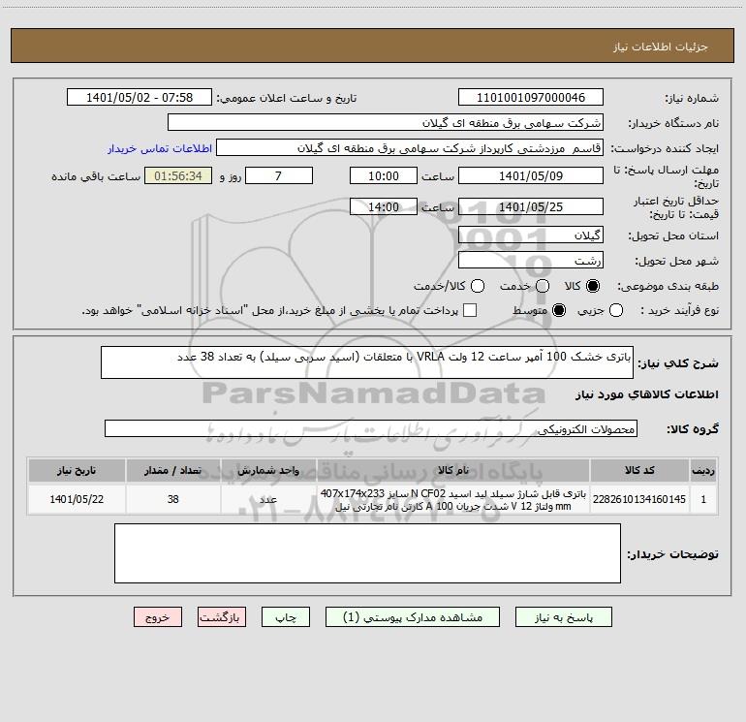Viewport: 746px width, 722px height.
Task: Click the days remaining field showing 7
Action: coord(279,175)
